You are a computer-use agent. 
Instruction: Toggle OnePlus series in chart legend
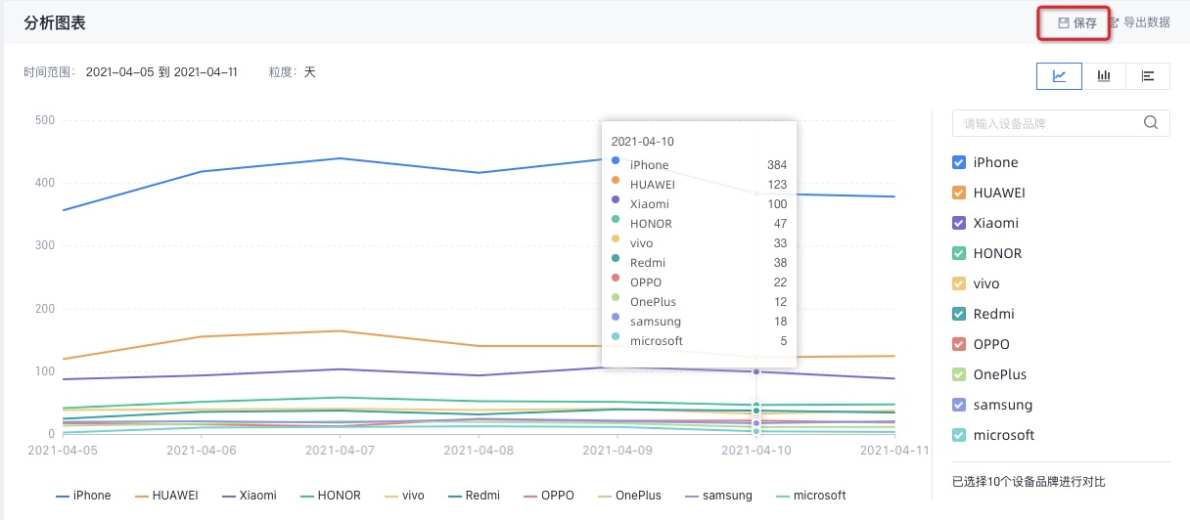pos(632,496)
